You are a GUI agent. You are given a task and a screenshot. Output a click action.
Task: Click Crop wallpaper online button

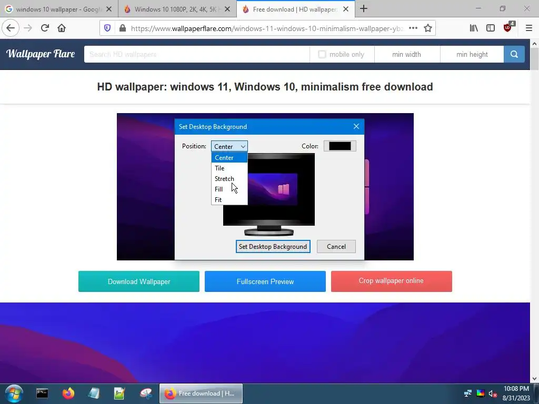pyautogui.click(x=392, y=281)
